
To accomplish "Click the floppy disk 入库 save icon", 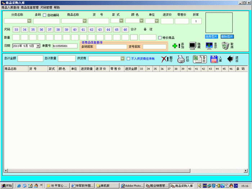I will 214,59.
